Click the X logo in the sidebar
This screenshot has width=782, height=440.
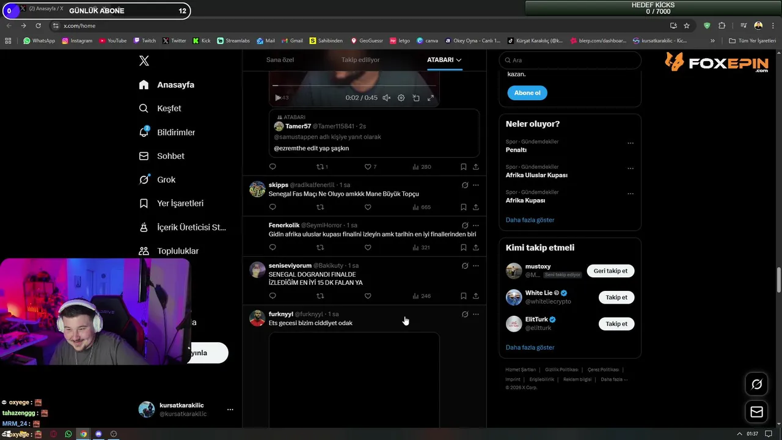click(144, 61)
